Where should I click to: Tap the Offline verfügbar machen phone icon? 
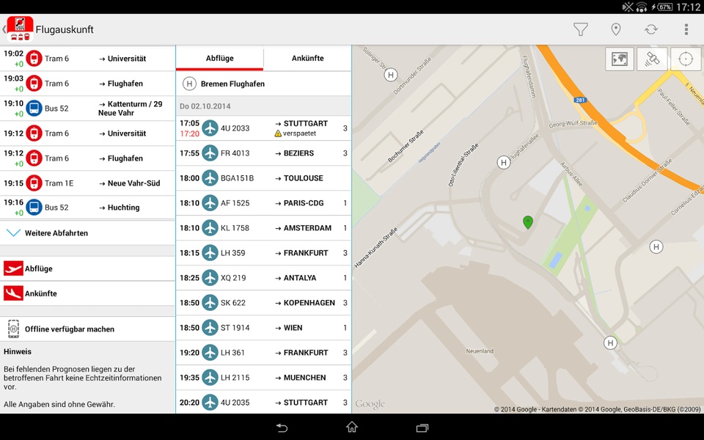pos(13,329)
